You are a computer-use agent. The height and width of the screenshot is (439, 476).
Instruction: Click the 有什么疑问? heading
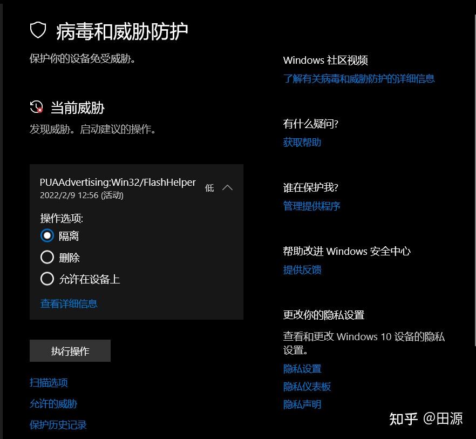click(x=310, y=124)
